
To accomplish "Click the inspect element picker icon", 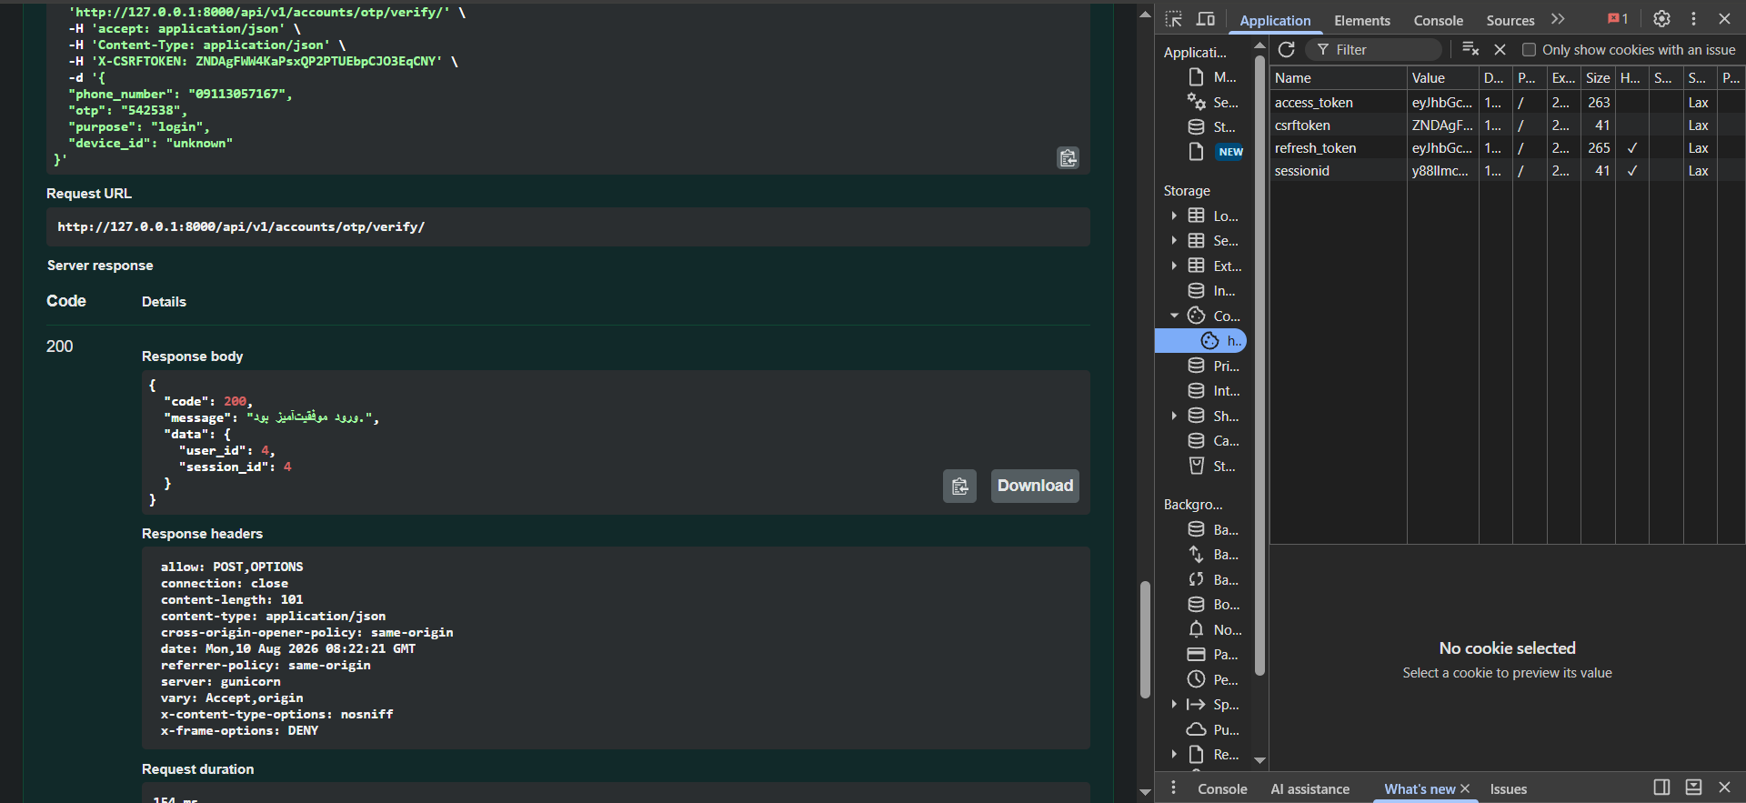I will (1174, 19).
